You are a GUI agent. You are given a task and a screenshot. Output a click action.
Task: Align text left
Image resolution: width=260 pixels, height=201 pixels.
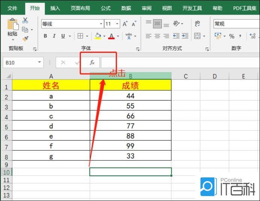(148, 36)
